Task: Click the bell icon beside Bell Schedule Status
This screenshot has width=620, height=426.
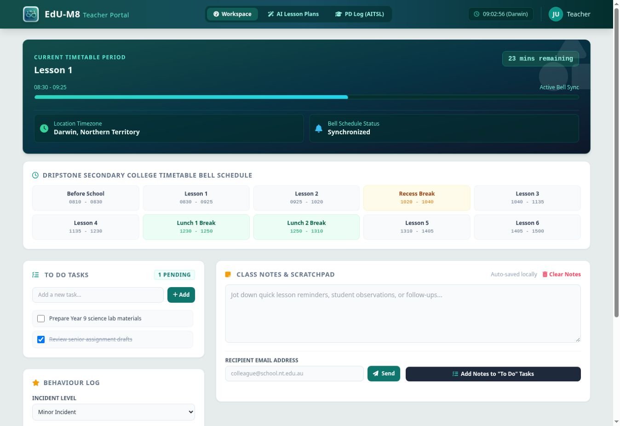Action: pos(318,128)
